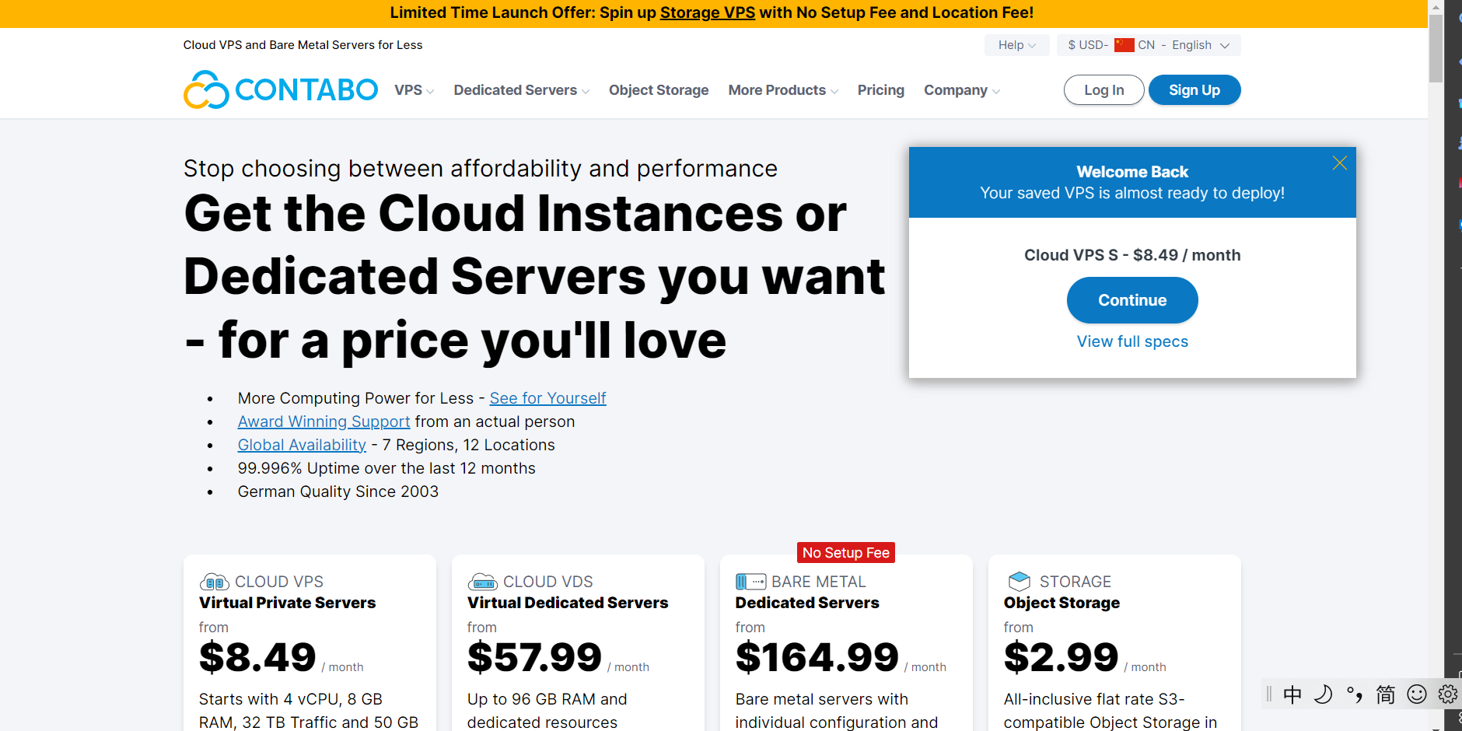Open Global Availability link
The height and width of the screenshot is (731, 1462).
click(302, 445)
